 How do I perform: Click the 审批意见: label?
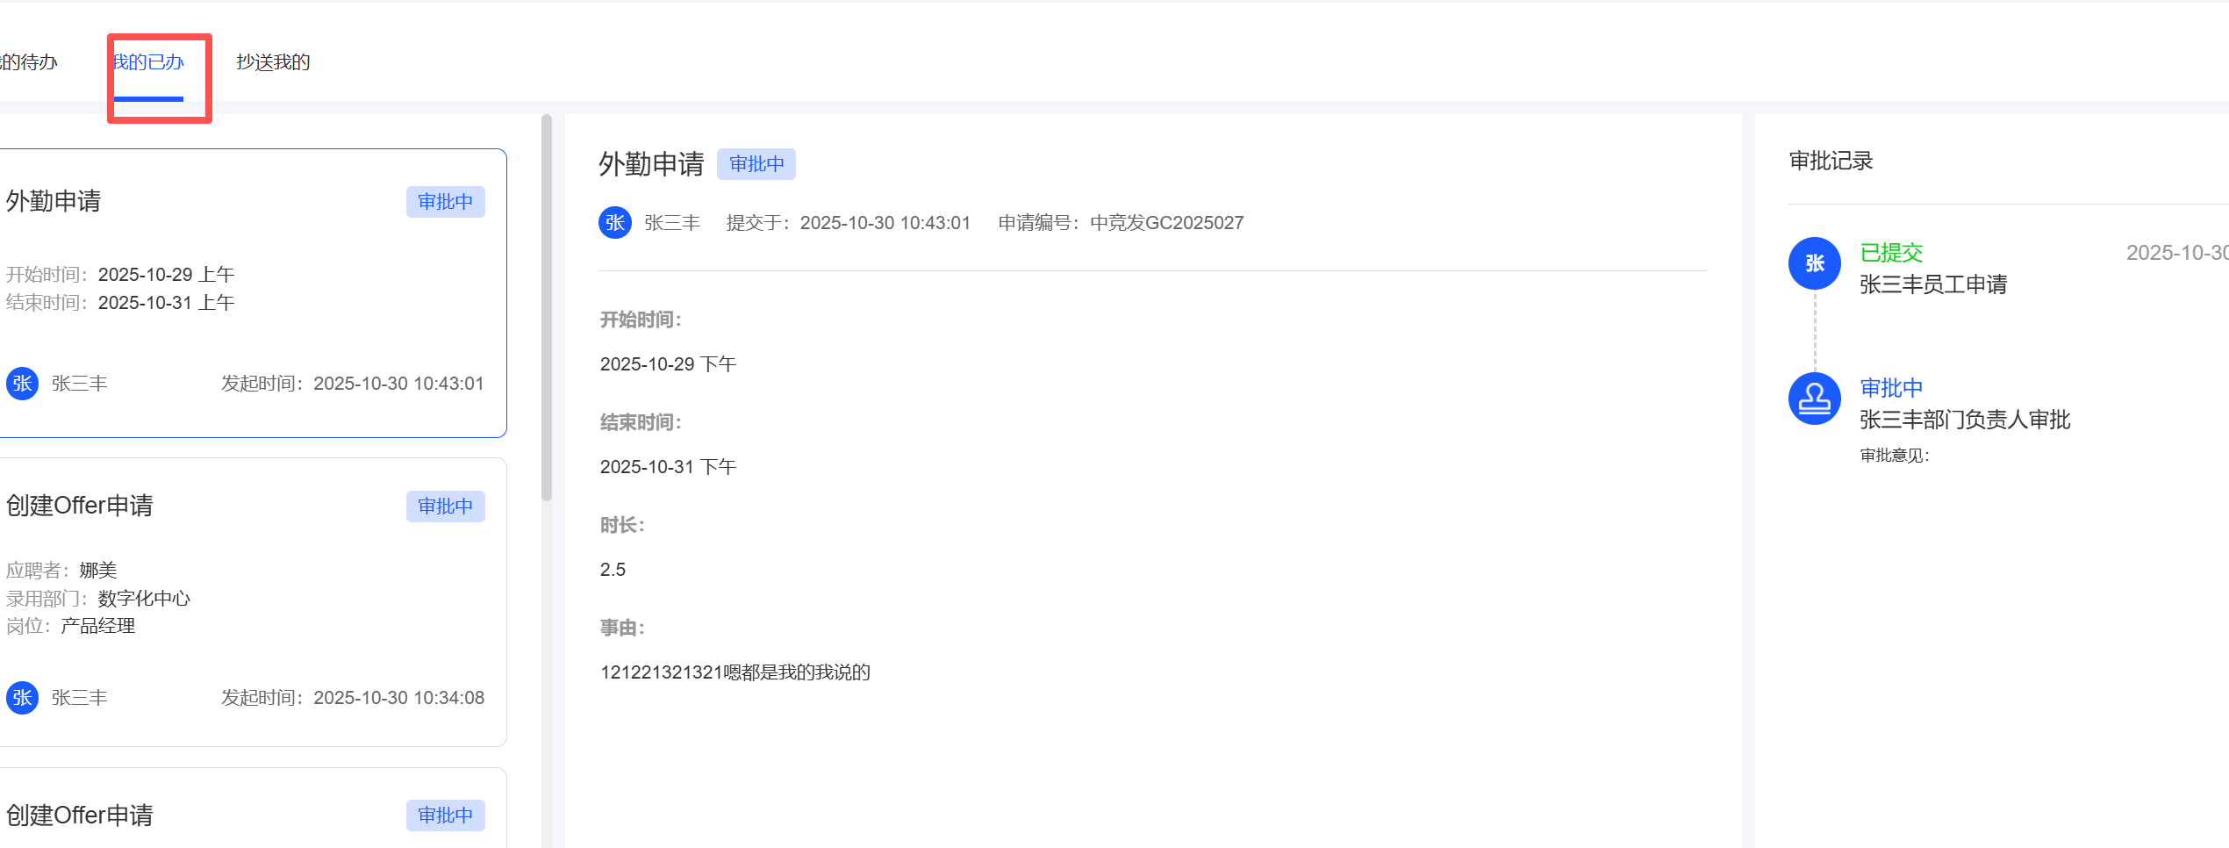[1895, 456]
